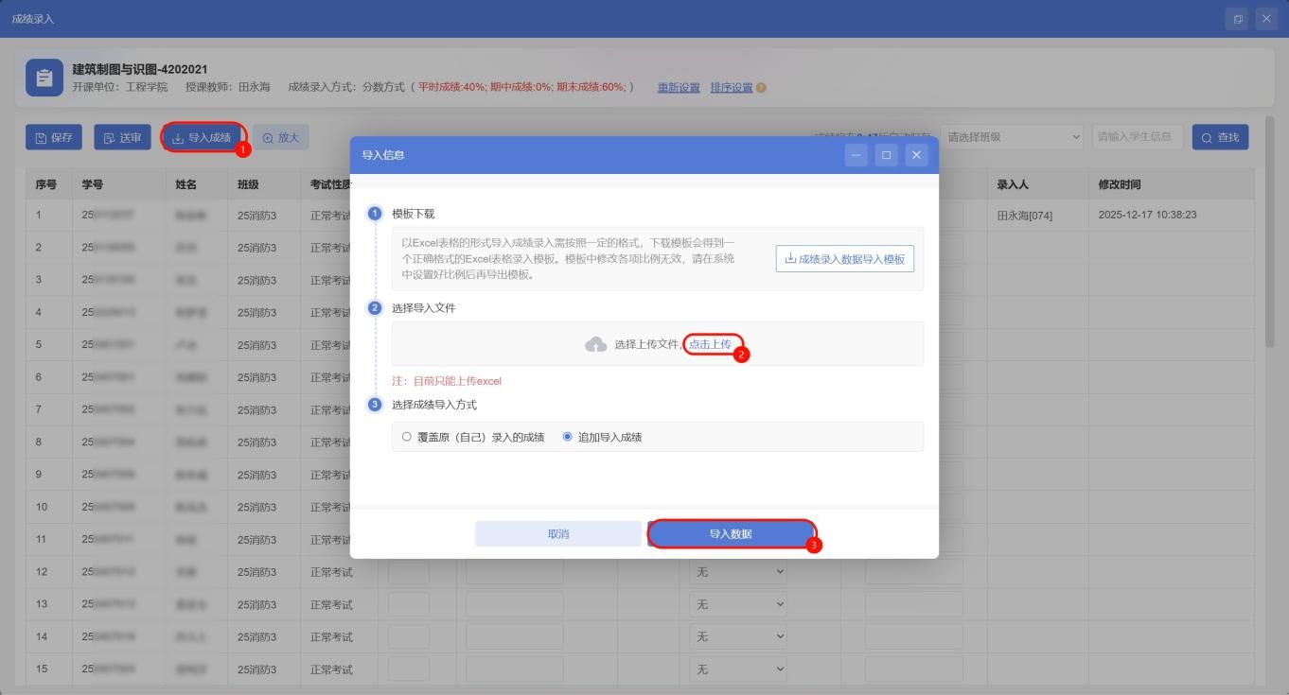Restore the 成绩录入 window size
Screen dimensions: 1289x695
point(1238,19)
